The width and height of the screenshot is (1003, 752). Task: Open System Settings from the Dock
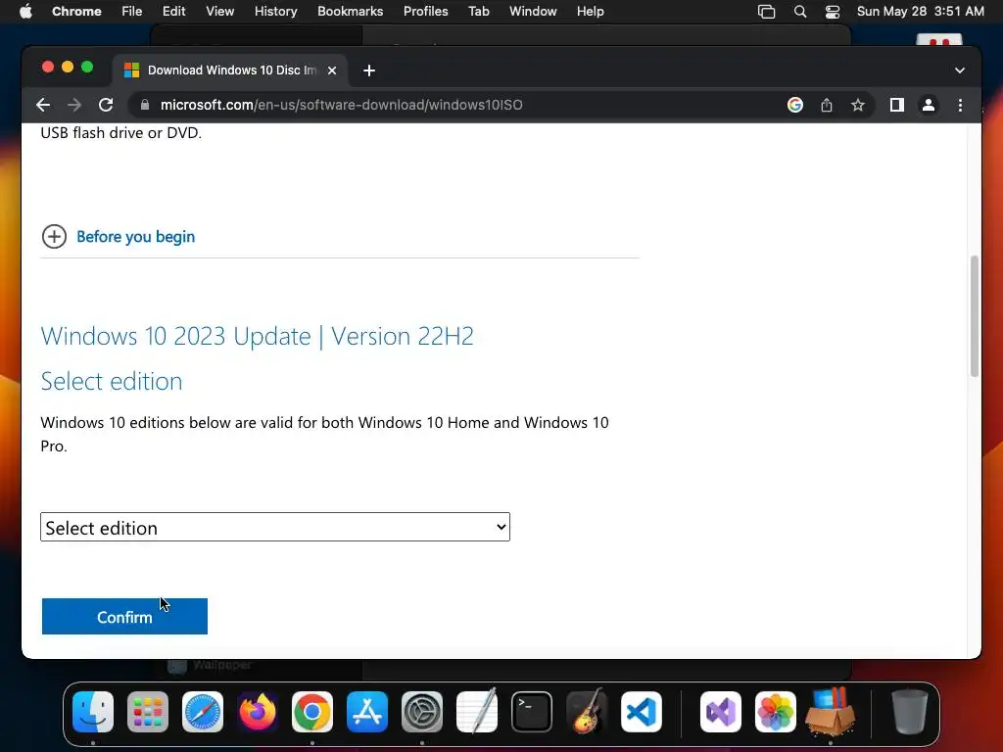[x=422, y=712]
